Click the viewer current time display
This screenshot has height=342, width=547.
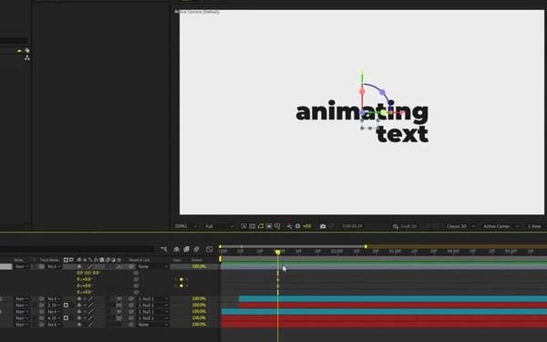pyautogui.click(x=352, y=226)
